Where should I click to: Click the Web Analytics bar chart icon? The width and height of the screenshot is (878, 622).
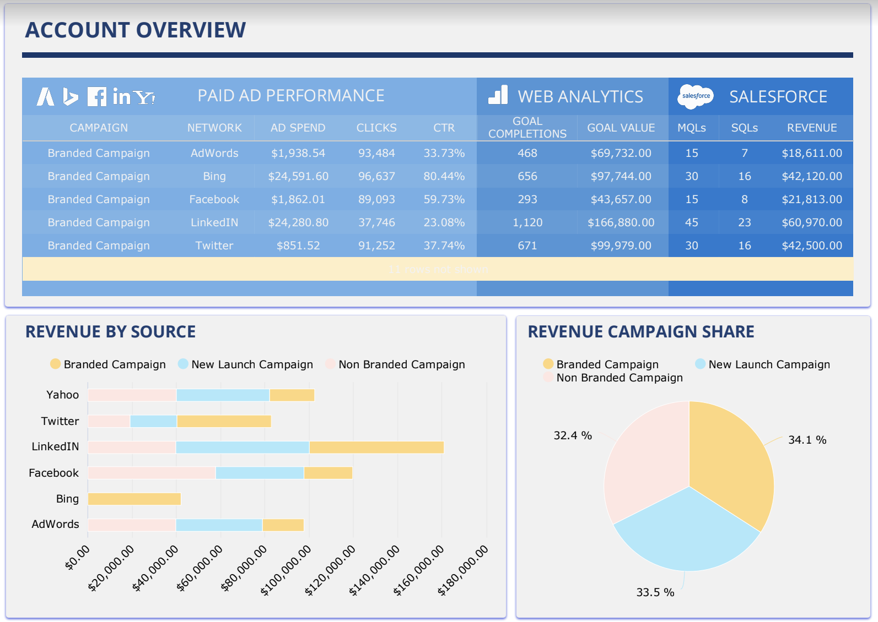click(498, 95)
